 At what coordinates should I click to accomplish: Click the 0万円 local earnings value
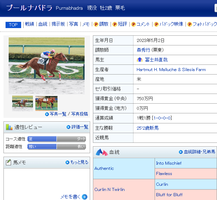click(142, 108)
